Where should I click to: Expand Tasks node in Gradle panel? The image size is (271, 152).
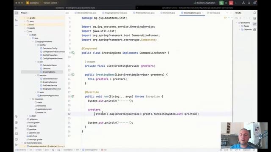point(239,26)
